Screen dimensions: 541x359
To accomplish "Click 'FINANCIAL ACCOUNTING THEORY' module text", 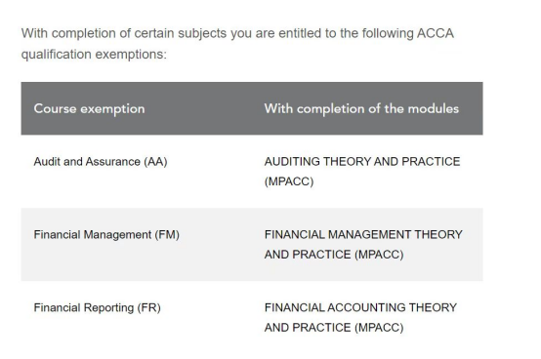I will pos(360,307).
